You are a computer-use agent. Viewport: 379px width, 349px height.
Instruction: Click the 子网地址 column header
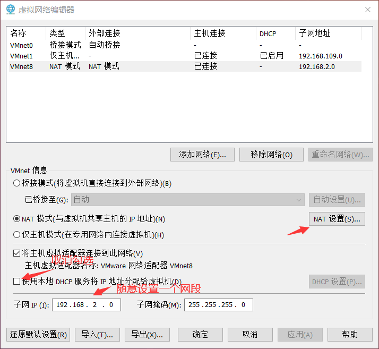click(x=328, y=33)
